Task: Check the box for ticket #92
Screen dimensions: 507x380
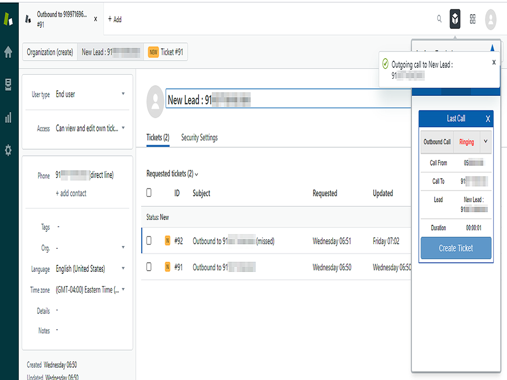Action: click(149, 241)
